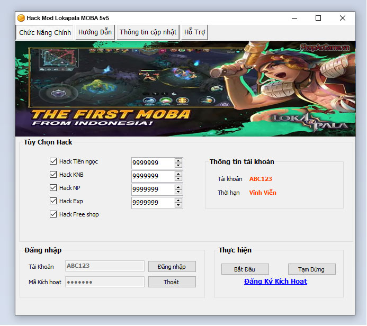Click the Tạm Dừng button
Image resolution: width=367 pixels, height=326 pixels.
(x=311, y=269)
